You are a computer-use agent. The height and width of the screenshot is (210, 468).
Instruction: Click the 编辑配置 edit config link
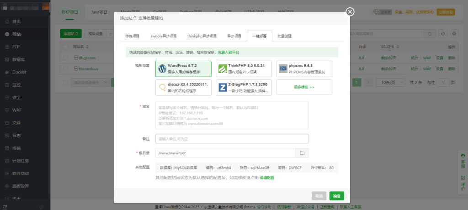pyautogui.click(x=267, y=178)
